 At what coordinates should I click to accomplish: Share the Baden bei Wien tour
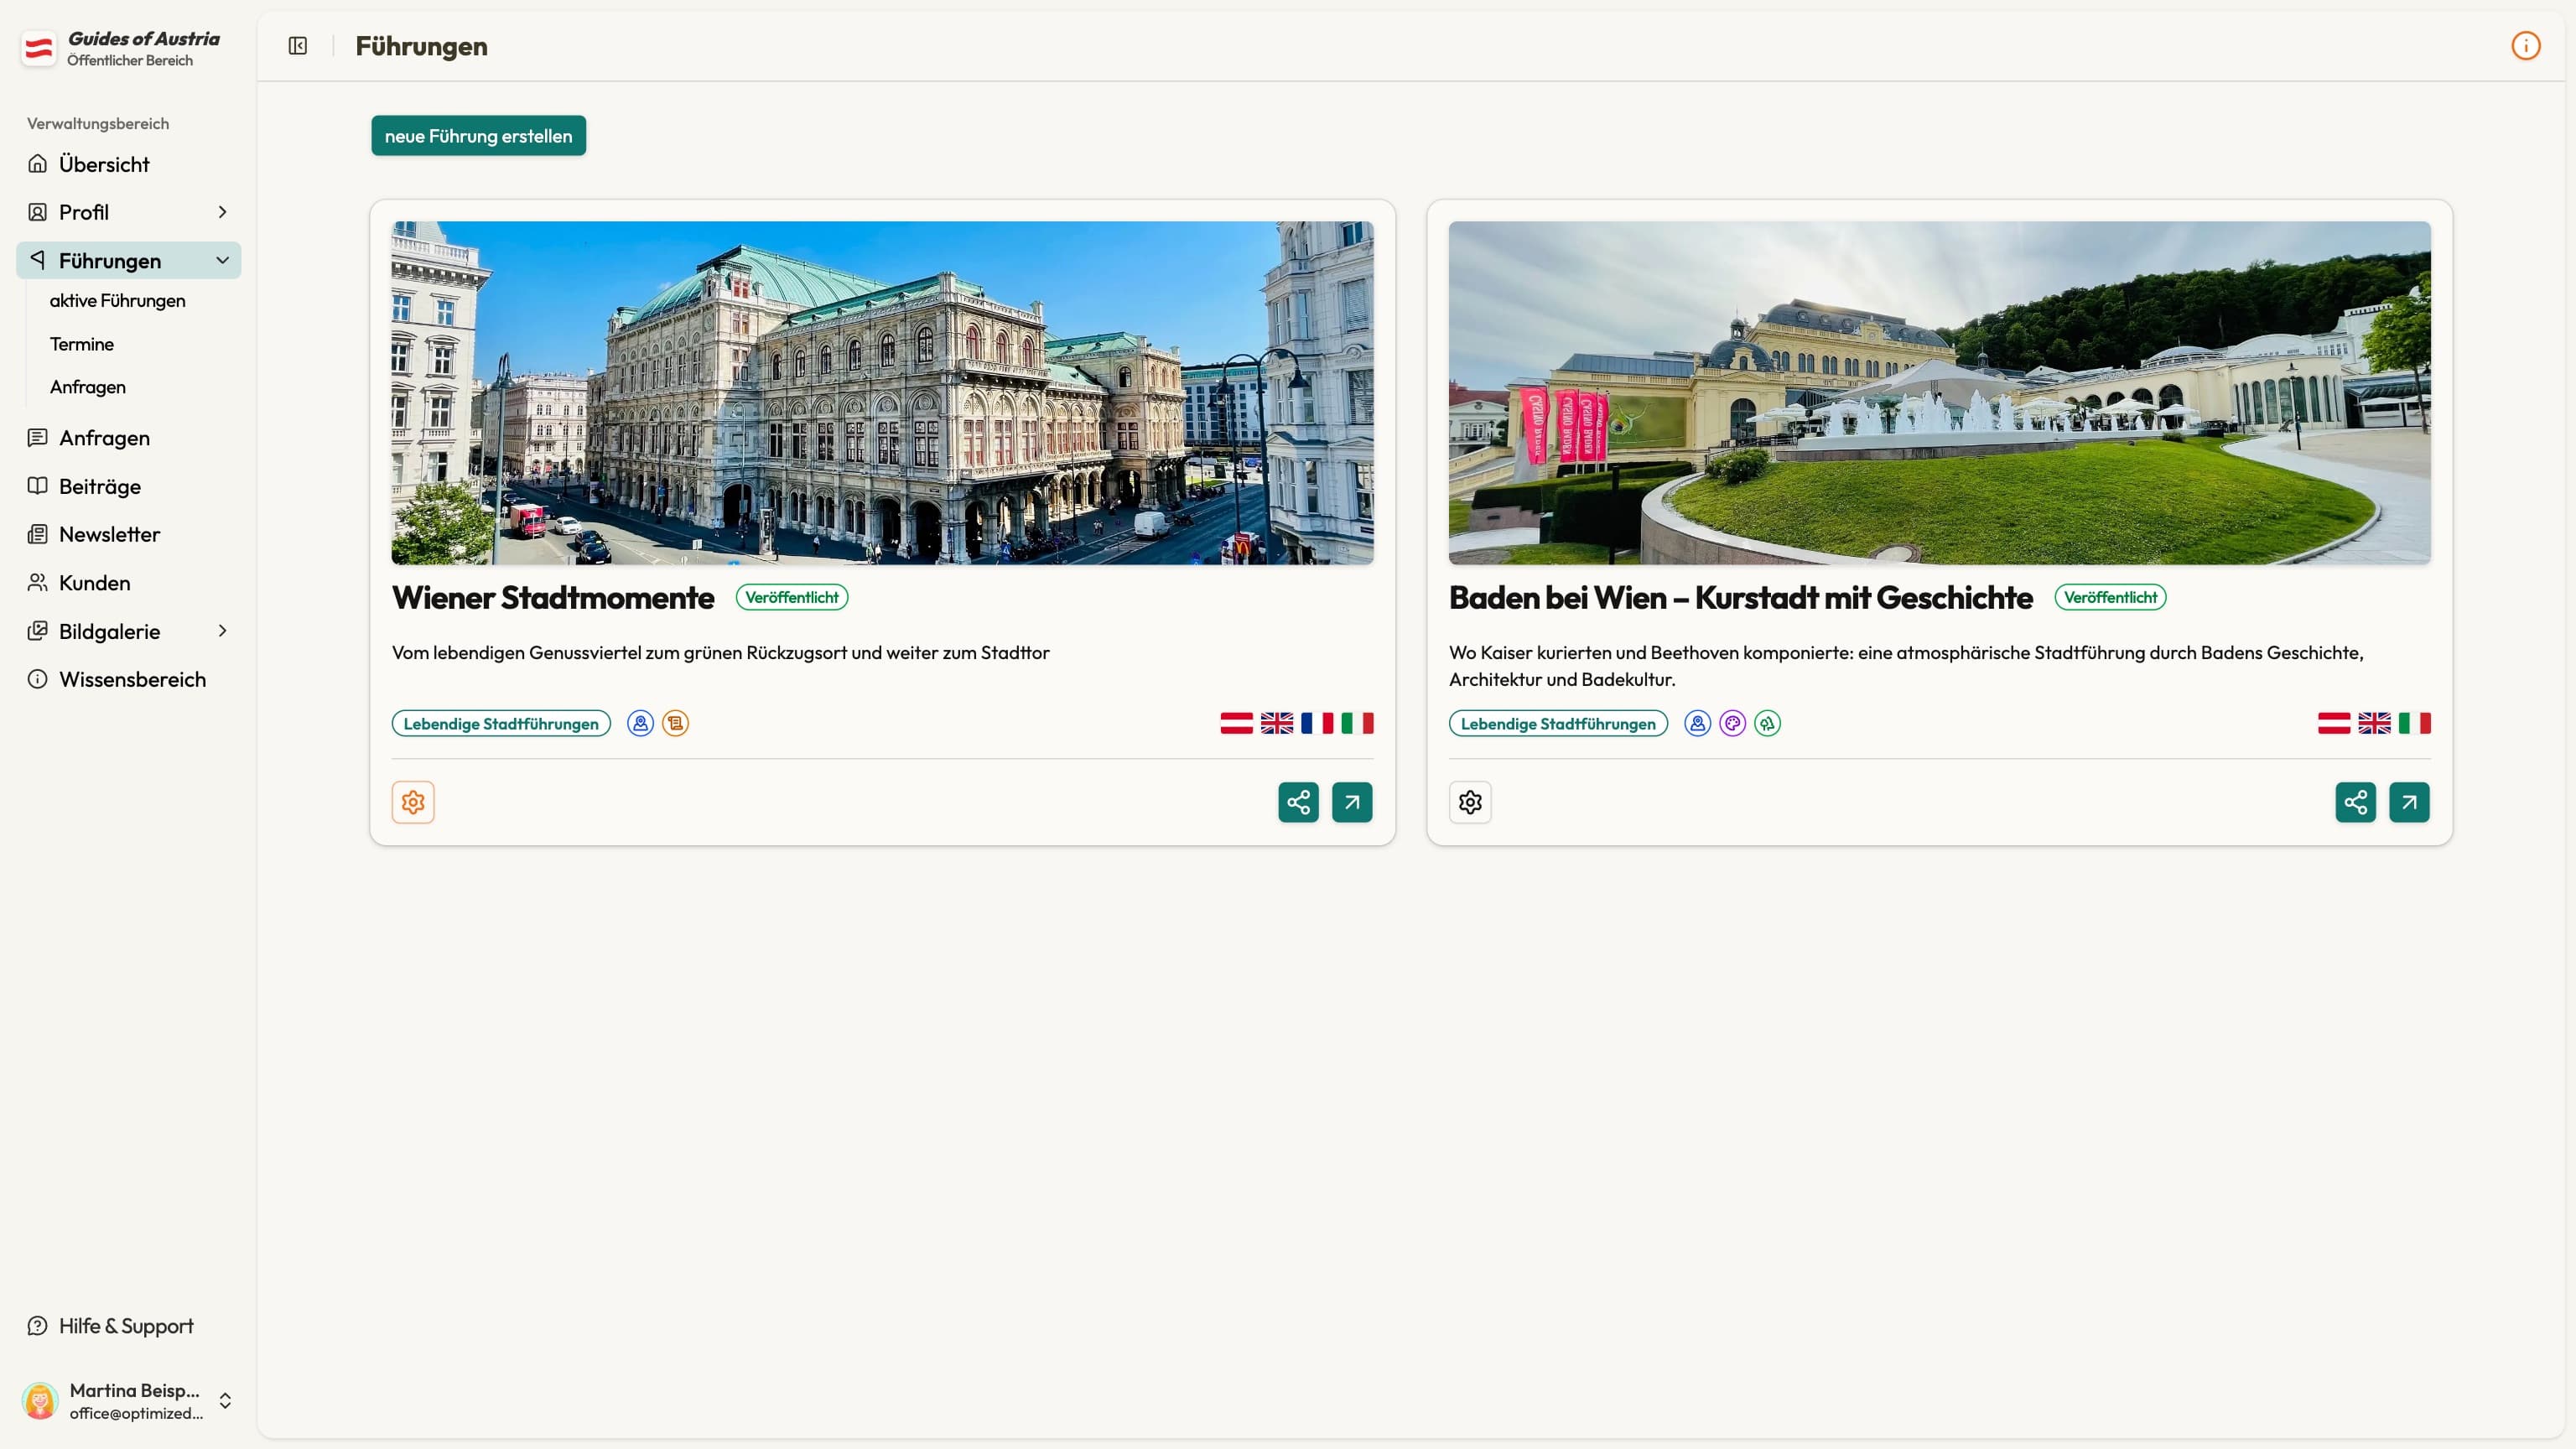(x=2355, y=802)
